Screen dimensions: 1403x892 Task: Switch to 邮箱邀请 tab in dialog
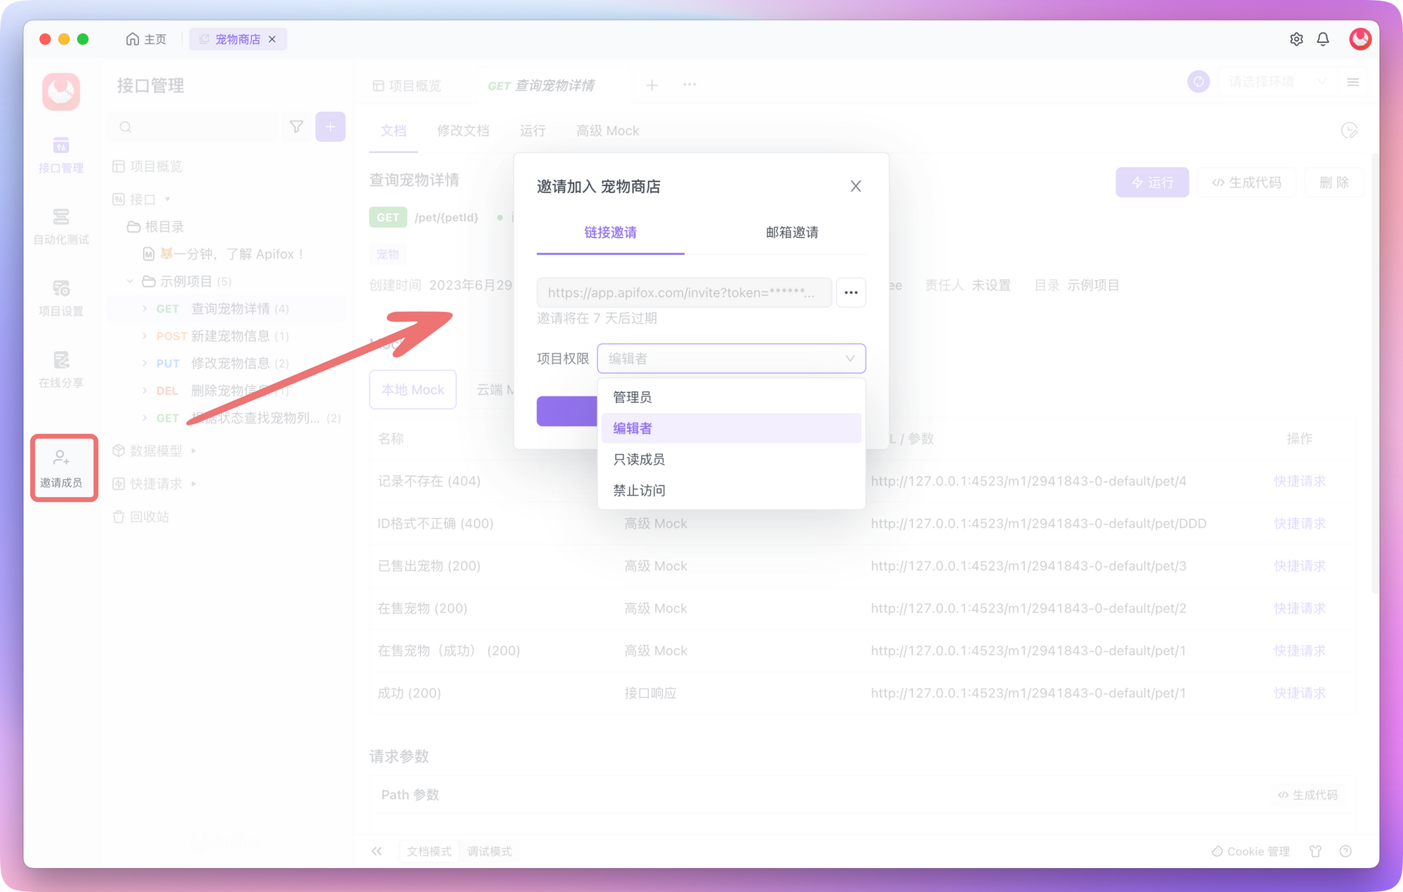coord(792,232)
